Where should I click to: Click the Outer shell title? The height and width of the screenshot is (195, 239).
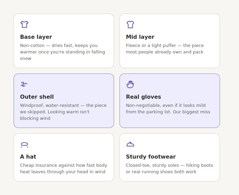(x=37, y=97)
